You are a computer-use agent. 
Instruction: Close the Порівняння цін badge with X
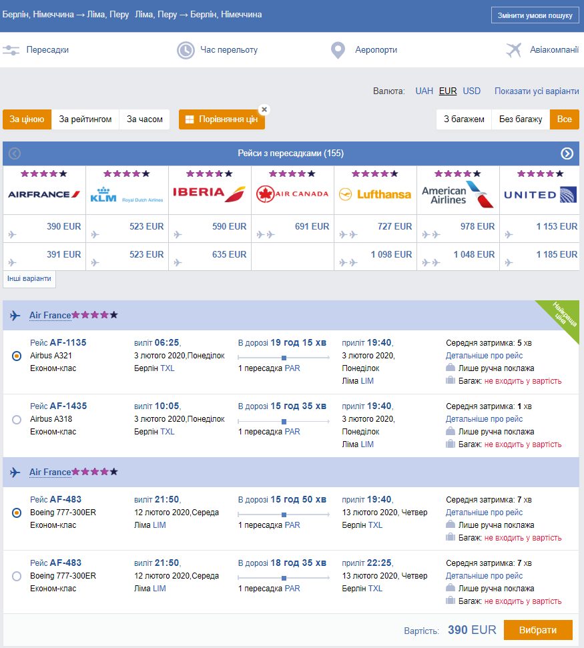pyautogui.click(x=264, y=109)
